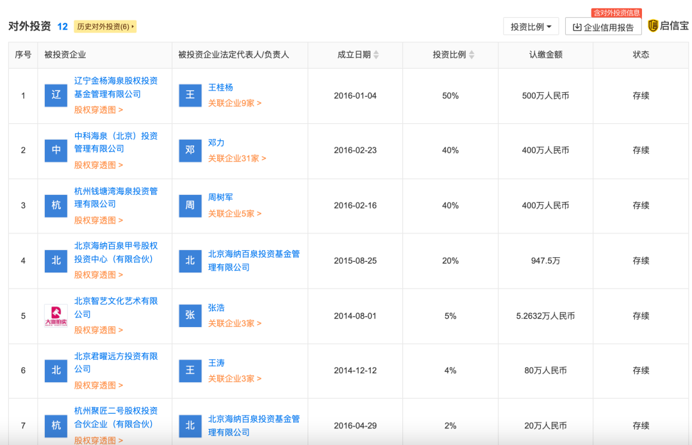The height and width of the screenshot is (445, 692).
Task: Click the 中 avatar icon for 中科海泉
Action: 56,151
